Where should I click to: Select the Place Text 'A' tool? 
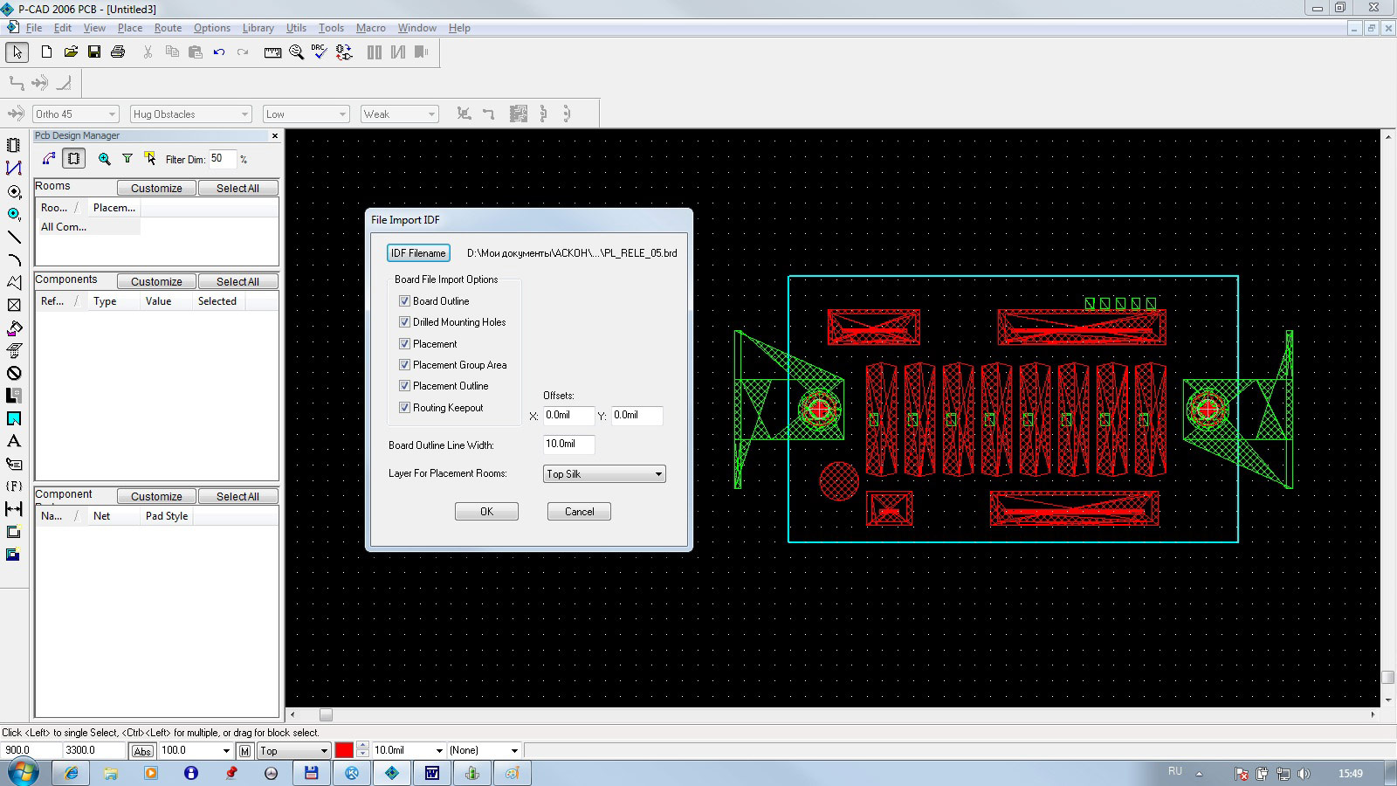[14, 441]
